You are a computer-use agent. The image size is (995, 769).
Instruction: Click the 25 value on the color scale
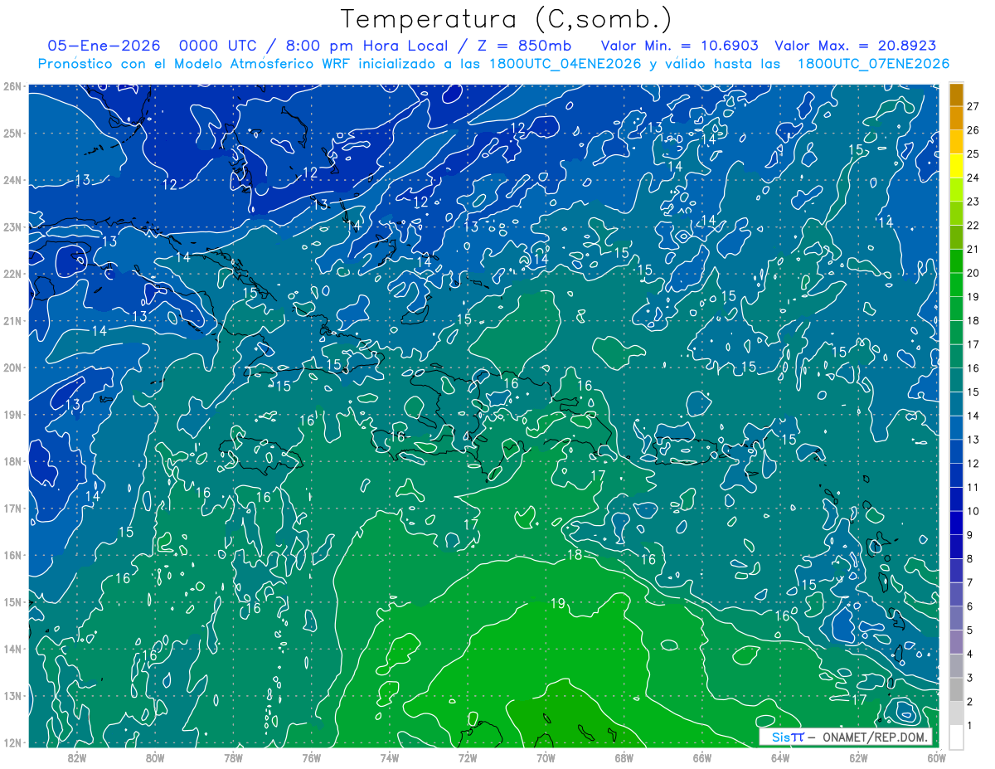tap(973, 153)
